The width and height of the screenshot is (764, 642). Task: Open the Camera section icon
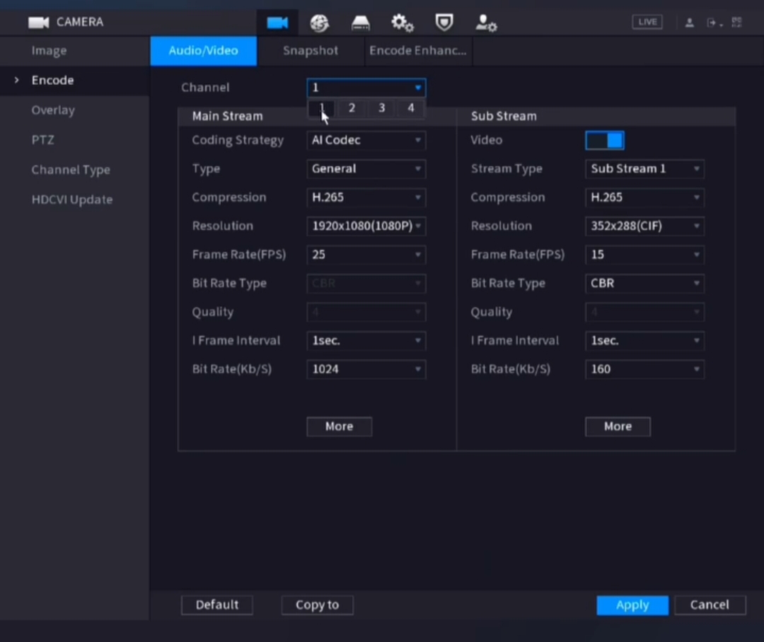tap(277, 23)
